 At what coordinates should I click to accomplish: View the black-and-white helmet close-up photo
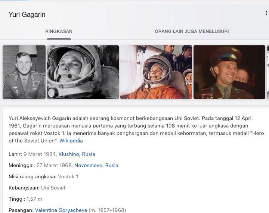[83, 72]
